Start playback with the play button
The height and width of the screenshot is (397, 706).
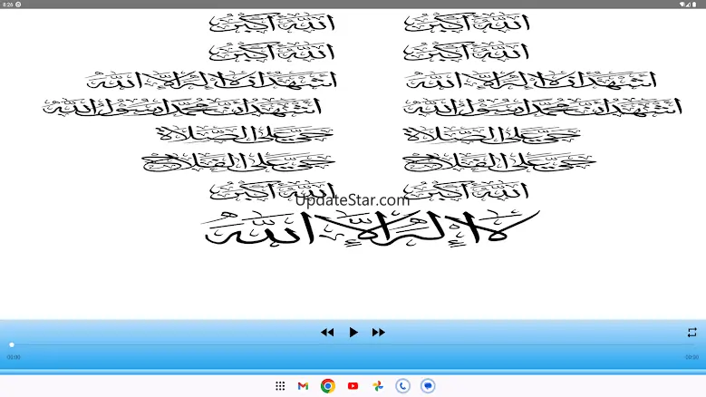click(353, 333)
